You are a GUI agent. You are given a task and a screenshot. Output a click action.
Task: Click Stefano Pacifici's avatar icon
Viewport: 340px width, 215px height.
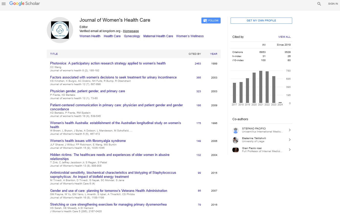pyautogui.click(x=235, y=130)
